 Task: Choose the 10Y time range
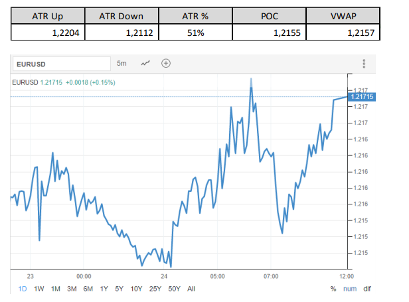coord(136,289)
